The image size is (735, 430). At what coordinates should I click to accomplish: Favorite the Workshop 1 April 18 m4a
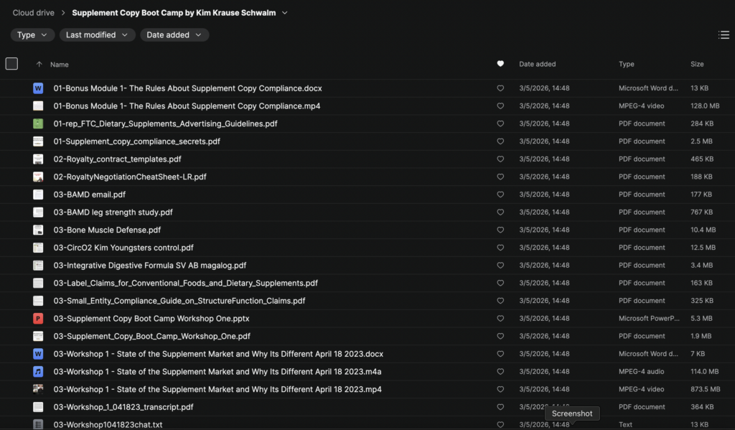pos(500,371)
